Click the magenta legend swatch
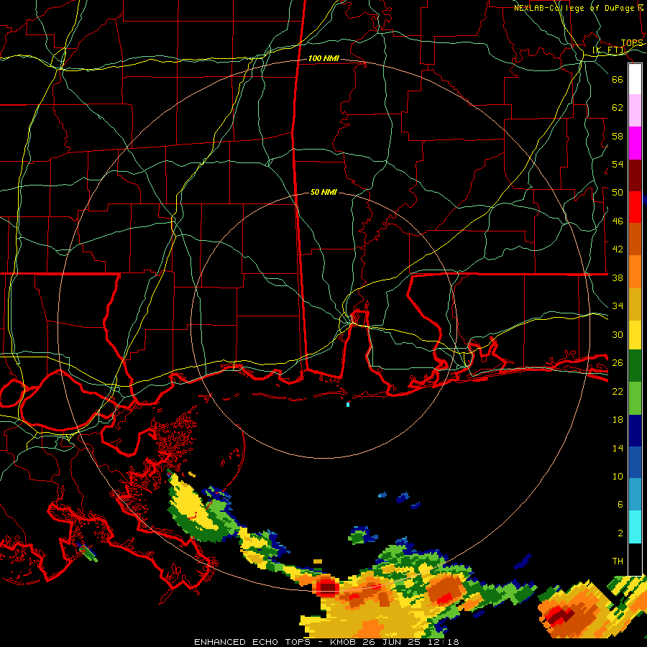The width and height of the screenshot is (647, 647). [x=635, y=143]
